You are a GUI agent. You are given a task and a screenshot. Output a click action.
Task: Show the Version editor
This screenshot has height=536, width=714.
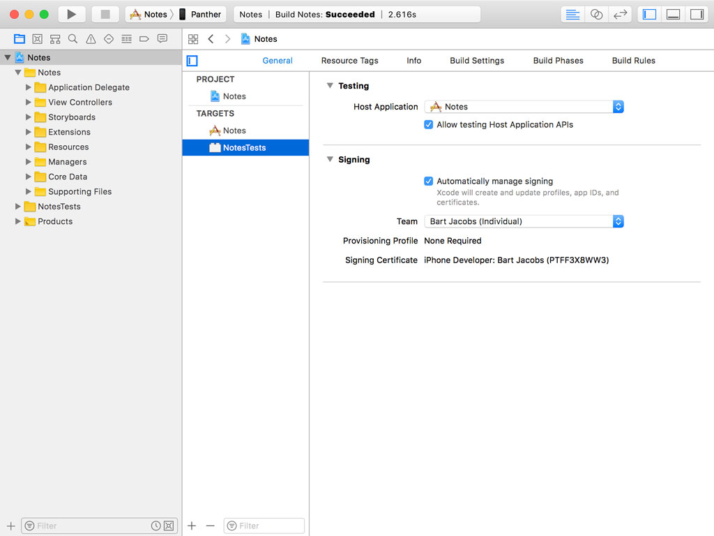click(620, 14)
